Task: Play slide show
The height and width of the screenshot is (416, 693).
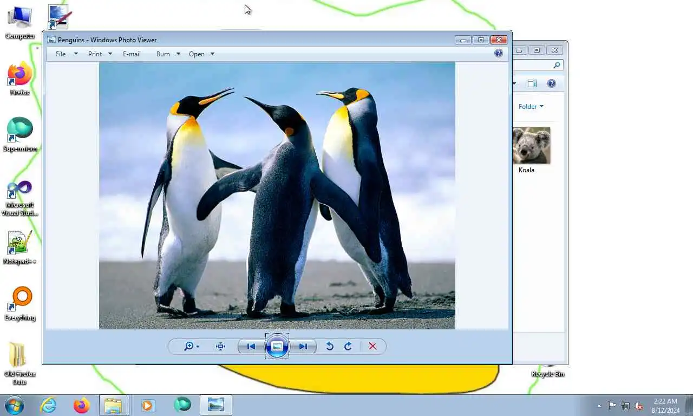Action: tap(277, 347)
